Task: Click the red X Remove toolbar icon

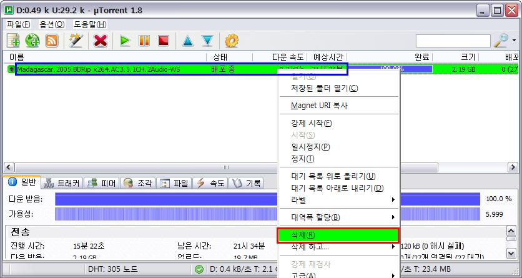Action: click(101, 41)
